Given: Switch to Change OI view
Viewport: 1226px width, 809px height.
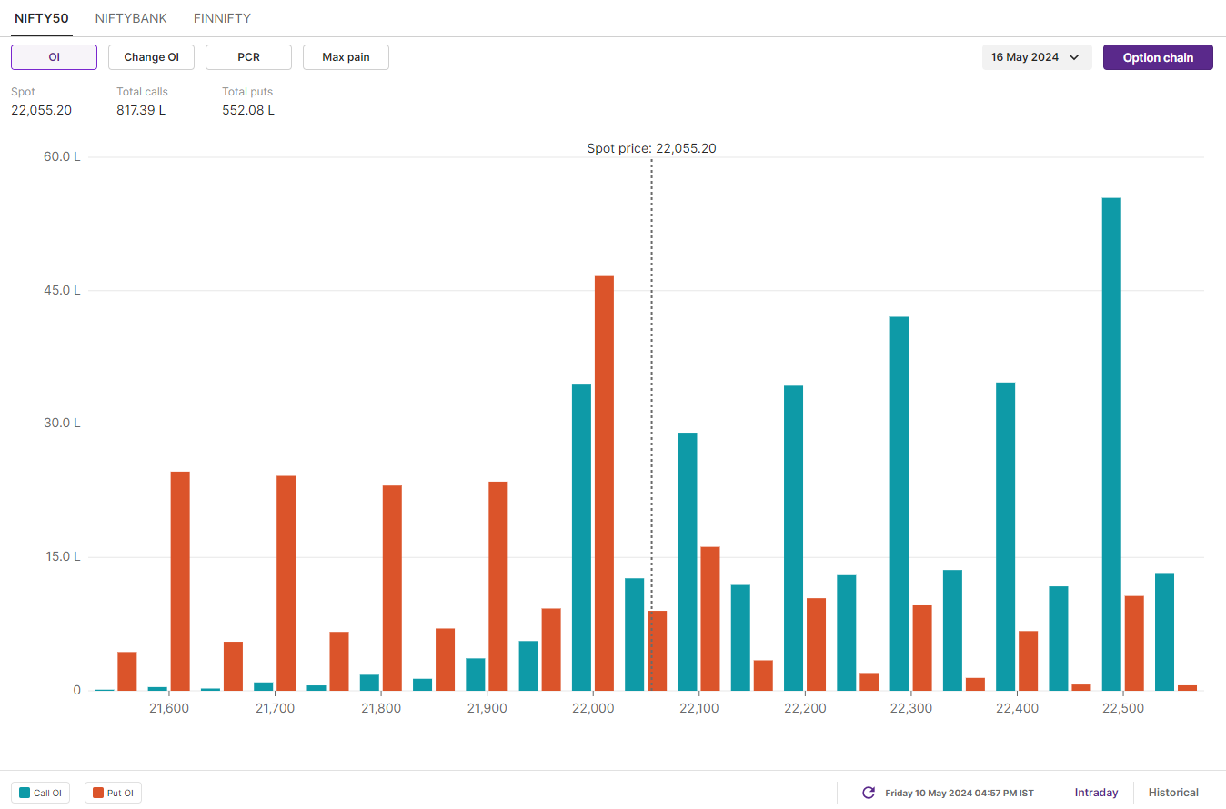Looking at the screenshot, I should pyautogui.click(x=151, y=57).
